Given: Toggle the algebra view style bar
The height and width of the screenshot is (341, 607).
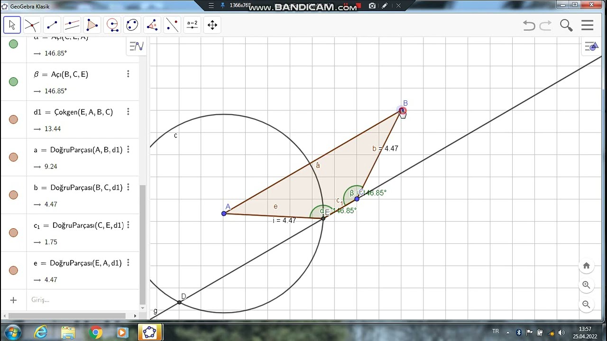Looking at the screenshot, I should [136, 46].
